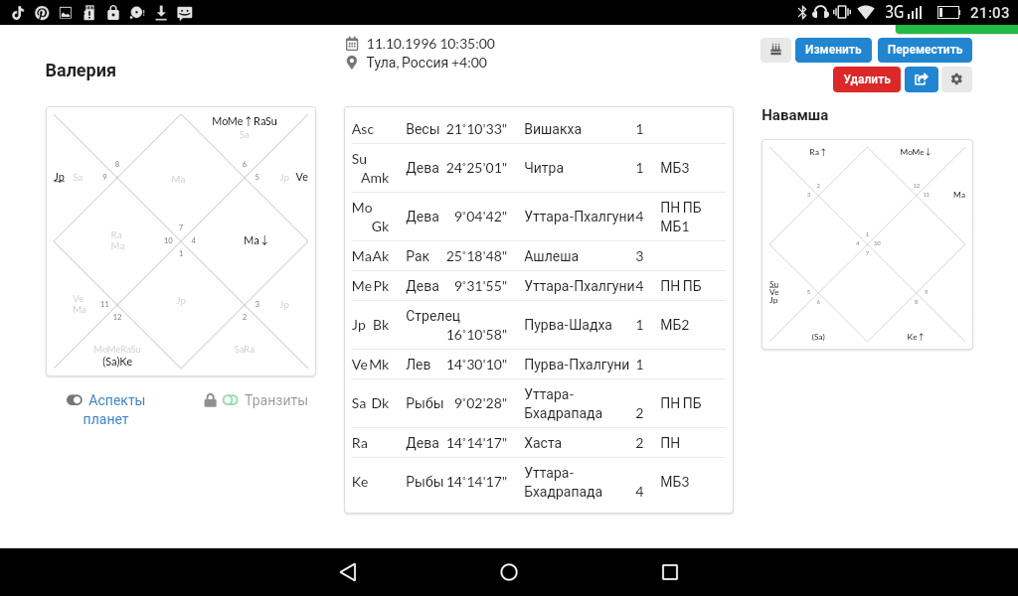Tap the battery icon in status bar
This screenshot has width=1018, height=596.
pos(948,12)
